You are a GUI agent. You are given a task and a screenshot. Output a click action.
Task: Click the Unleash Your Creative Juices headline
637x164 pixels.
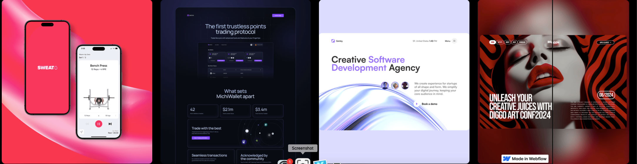[520, 106]
